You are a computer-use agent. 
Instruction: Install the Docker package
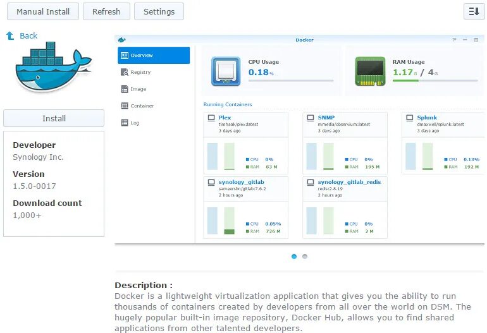click(x=54, y=118)
